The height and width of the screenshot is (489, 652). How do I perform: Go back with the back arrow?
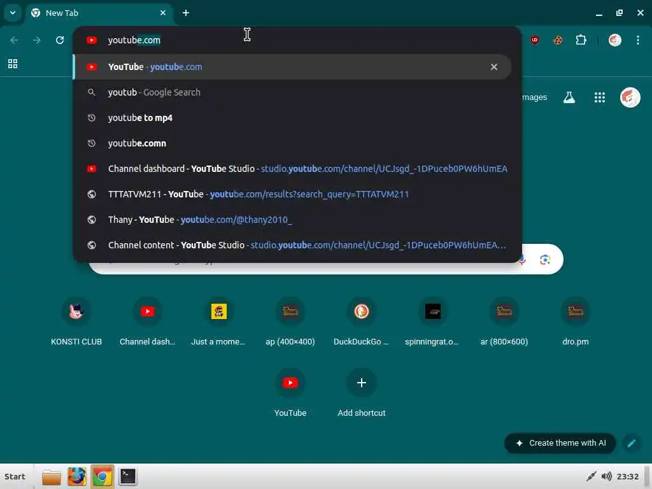click(x=14, y=40)
